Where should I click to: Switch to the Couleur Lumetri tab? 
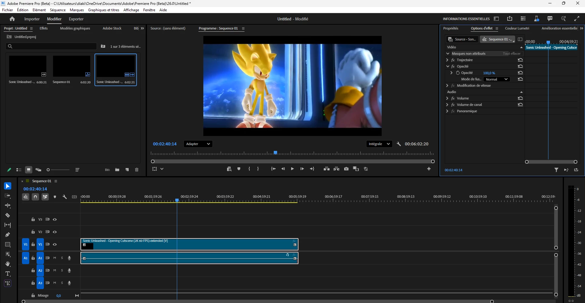[x=517, y=28]
